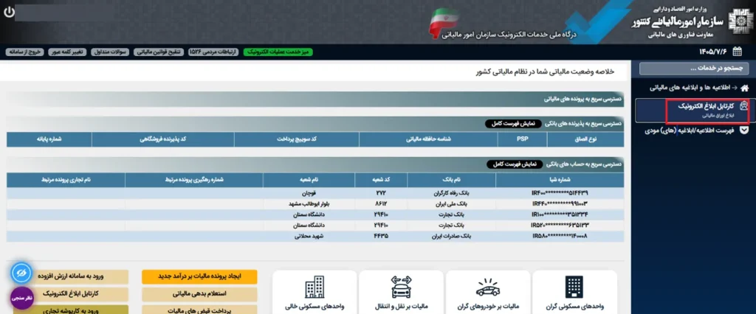This screenshot has height=314, width=756.
Task: Click the شناسه حافظه مالیاتی column header
Action: tap(428, 139)
